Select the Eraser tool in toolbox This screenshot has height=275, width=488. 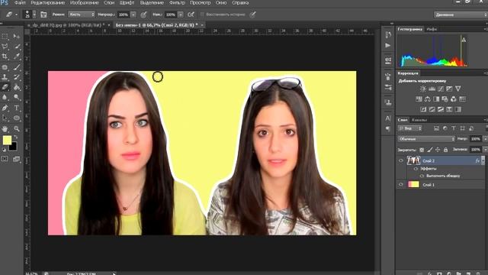pos(5,87)
